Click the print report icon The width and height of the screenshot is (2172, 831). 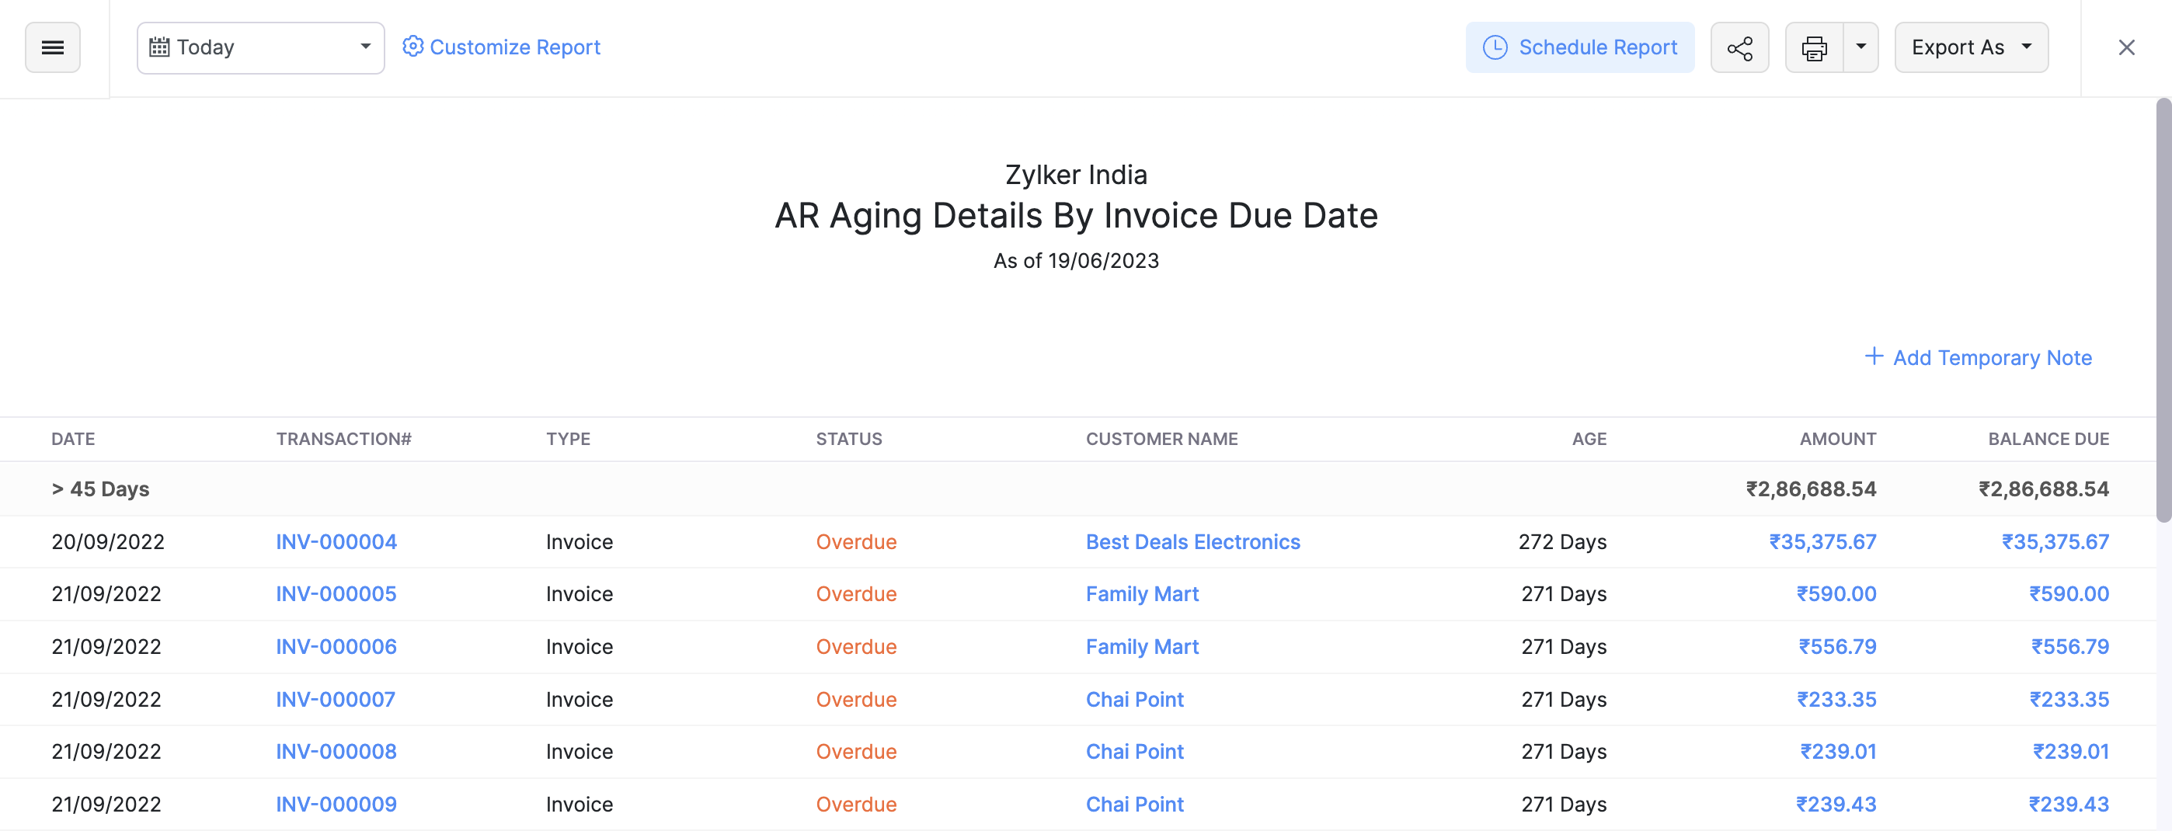1814,48
